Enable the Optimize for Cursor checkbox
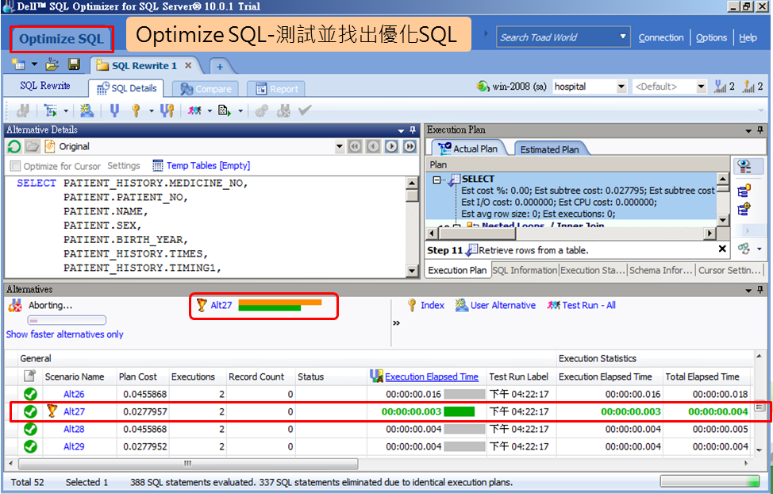This screenshot has height=494, width=773. click(x=16, y=166)
